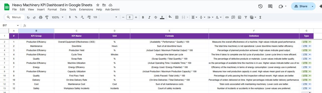Decrease decimal places
The height and width of the screenshot is (93, 322).
(82, 17)
